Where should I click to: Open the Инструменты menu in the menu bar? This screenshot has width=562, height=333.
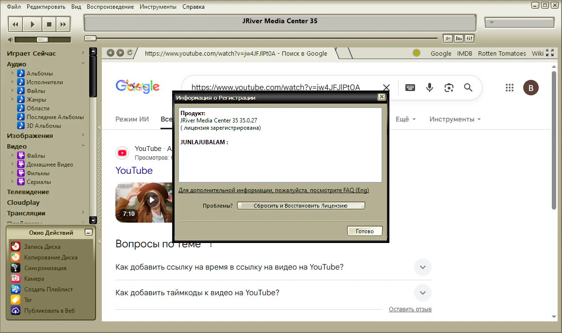(158, 7)
